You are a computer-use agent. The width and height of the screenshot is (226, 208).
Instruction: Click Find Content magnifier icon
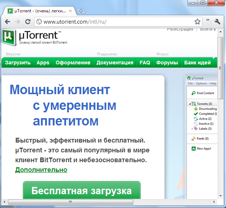(x=193, y=93)
